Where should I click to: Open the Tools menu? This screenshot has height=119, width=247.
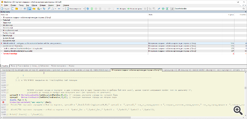51,5
